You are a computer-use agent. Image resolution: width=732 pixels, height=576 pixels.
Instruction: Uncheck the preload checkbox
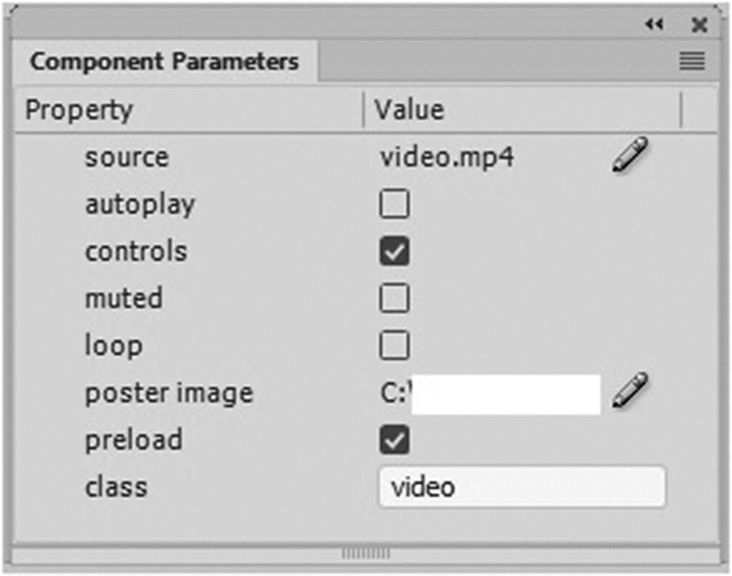pos(395,440)
